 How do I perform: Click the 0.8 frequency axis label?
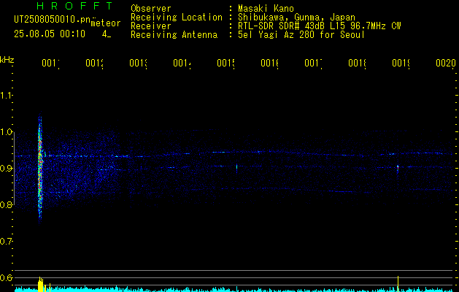tap(6, 204)
